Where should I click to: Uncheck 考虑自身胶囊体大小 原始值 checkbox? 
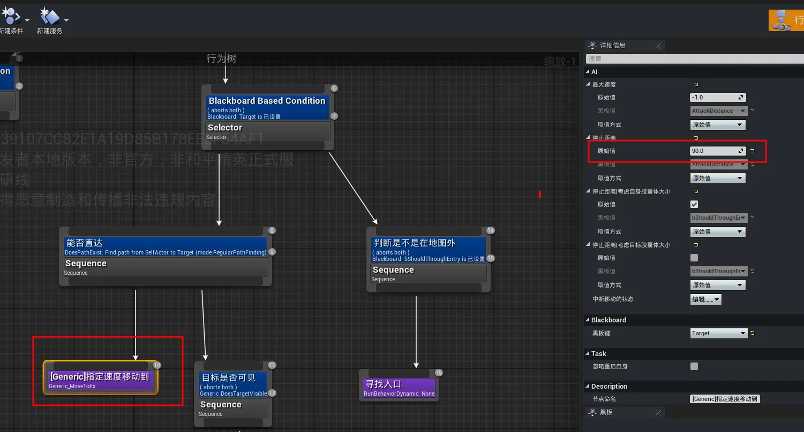point(694,204)
